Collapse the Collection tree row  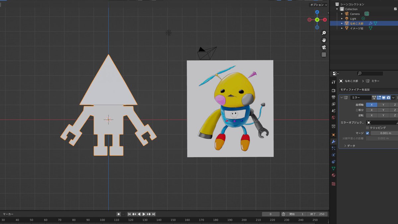tap(337, 9)
